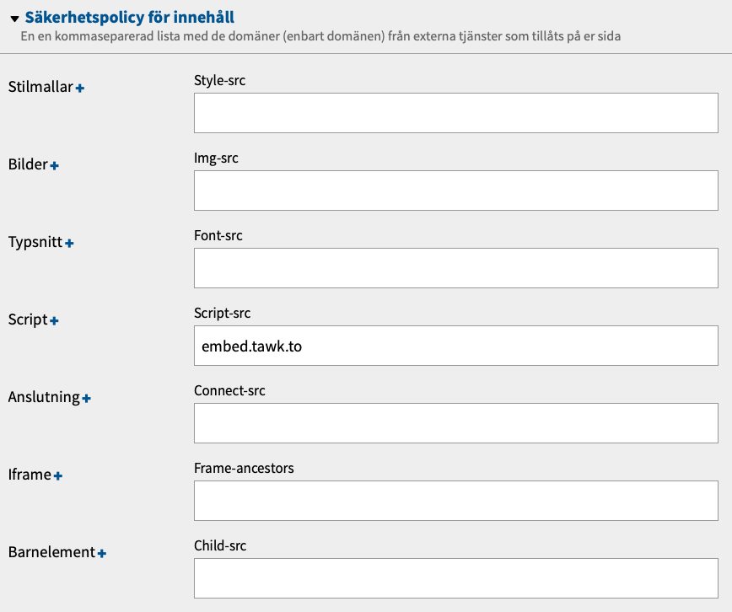Click the Script-src field containing embed.tawk.to
732x612 pixels.
click(455, 346)
